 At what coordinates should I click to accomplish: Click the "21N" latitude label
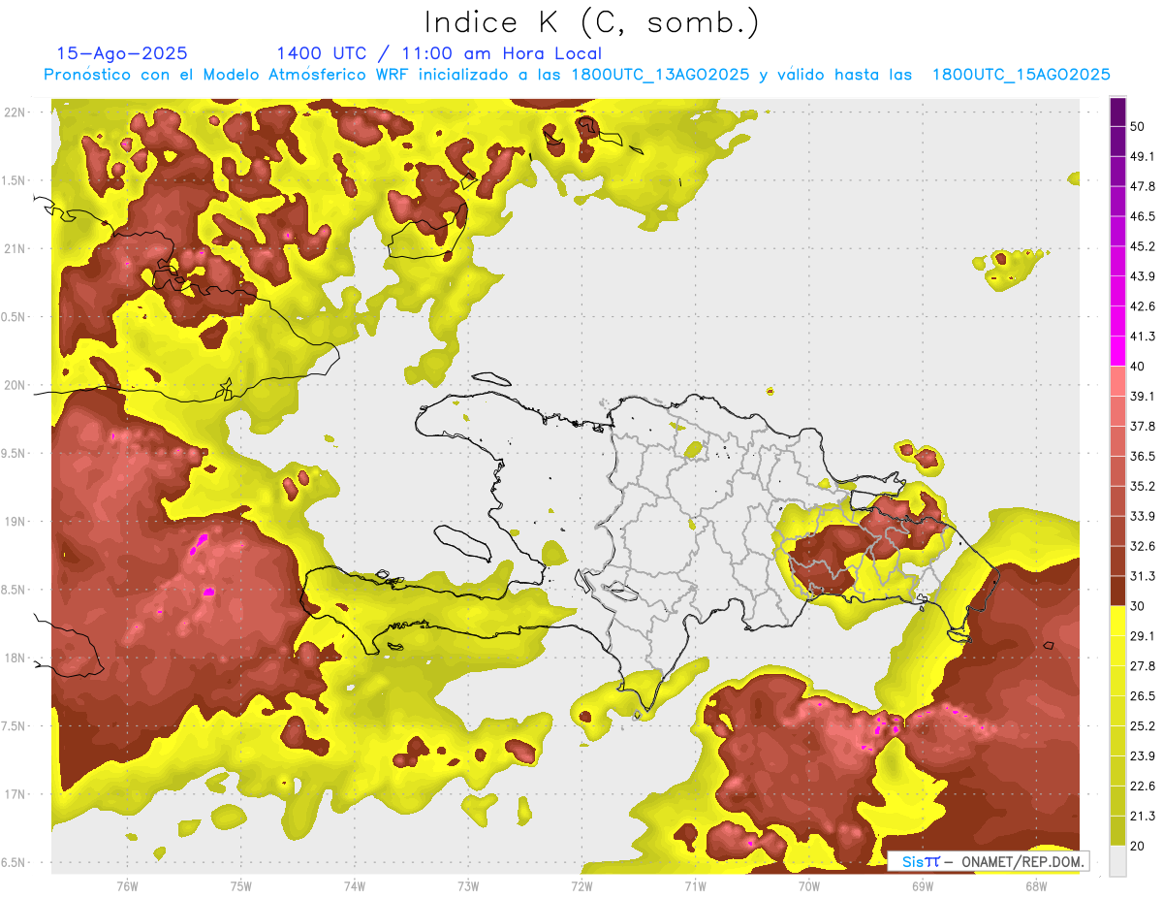[x=15, y=248]
